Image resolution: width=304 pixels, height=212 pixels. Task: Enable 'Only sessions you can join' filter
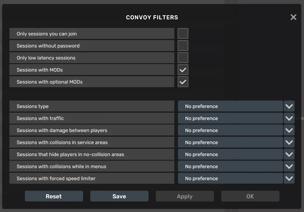point(183,33)
